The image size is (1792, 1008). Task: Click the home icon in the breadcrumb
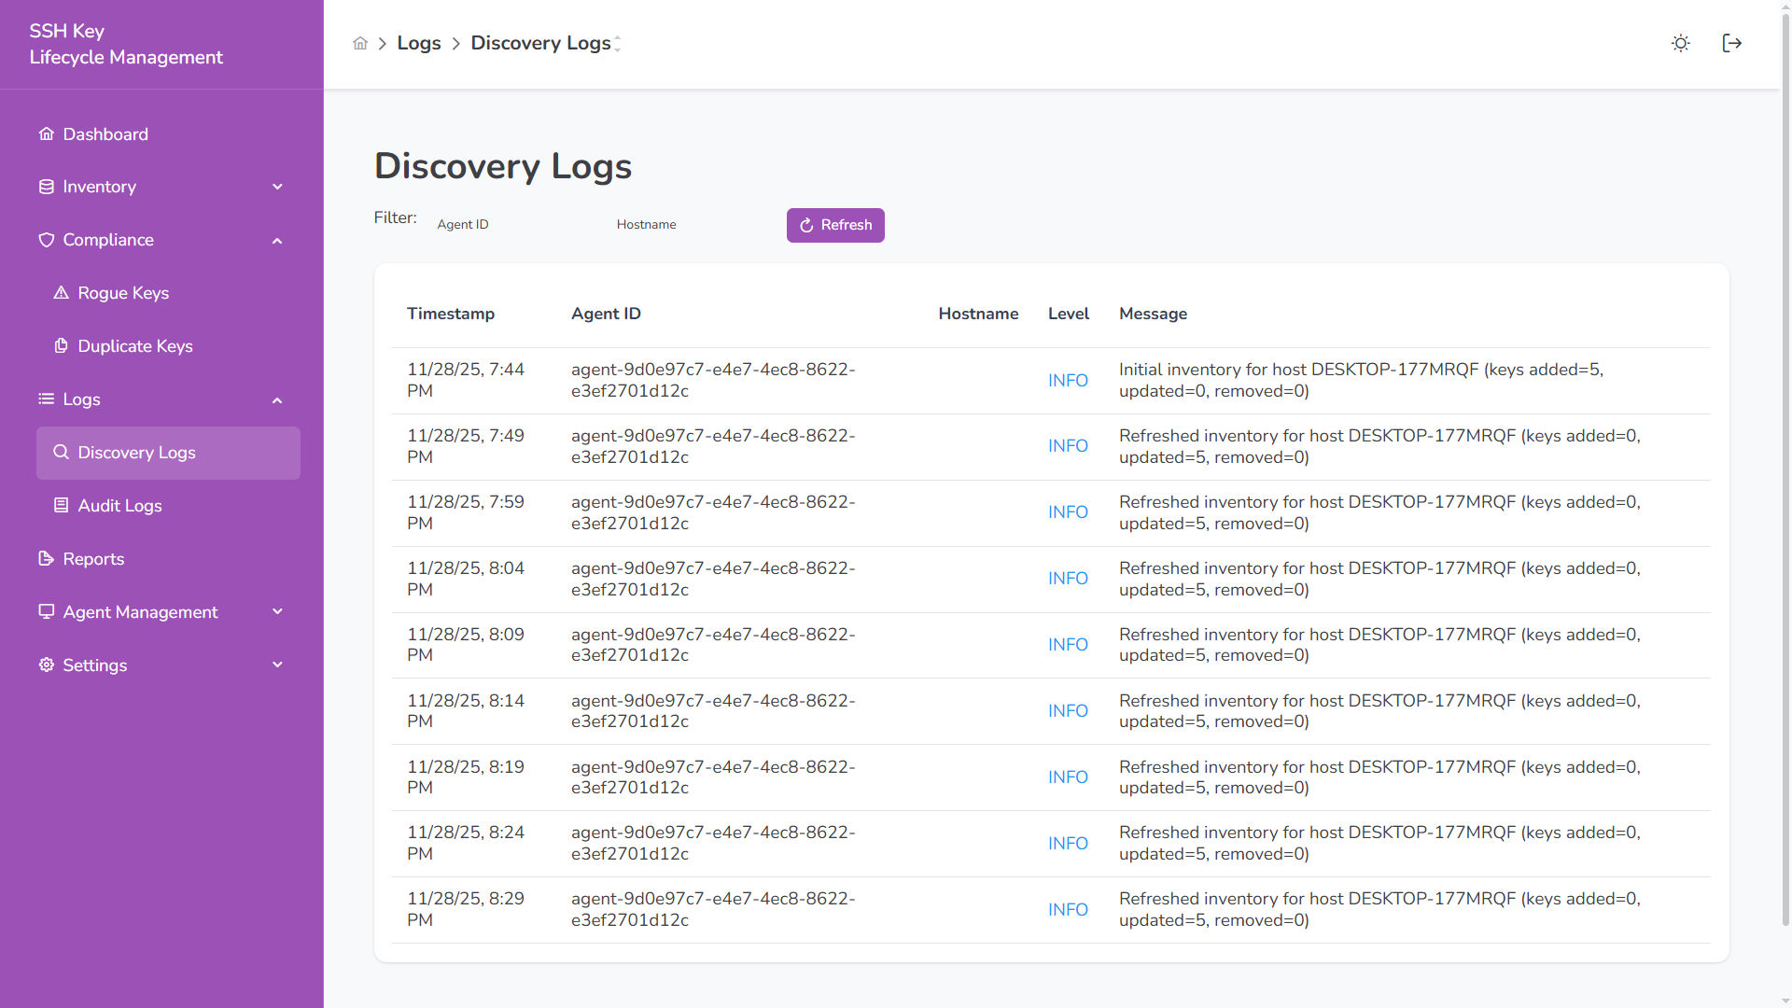360,43
